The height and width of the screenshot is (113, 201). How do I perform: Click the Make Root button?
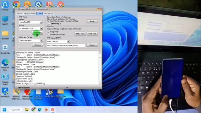80,34
